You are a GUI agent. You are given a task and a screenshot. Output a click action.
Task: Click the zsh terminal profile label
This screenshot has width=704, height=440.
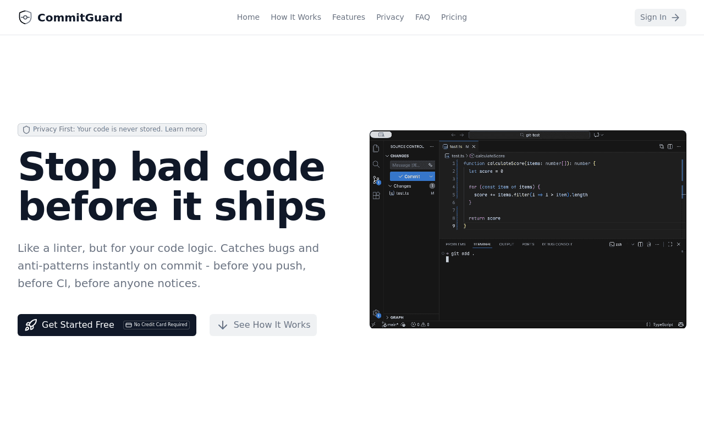coord(615,244)
